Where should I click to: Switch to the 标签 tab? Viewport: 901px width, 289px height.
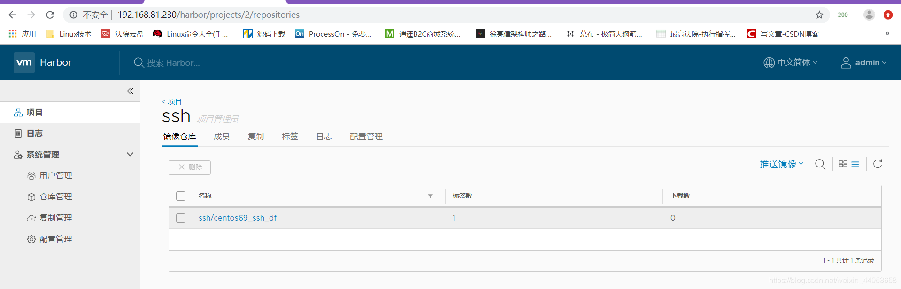pos(290,137)
